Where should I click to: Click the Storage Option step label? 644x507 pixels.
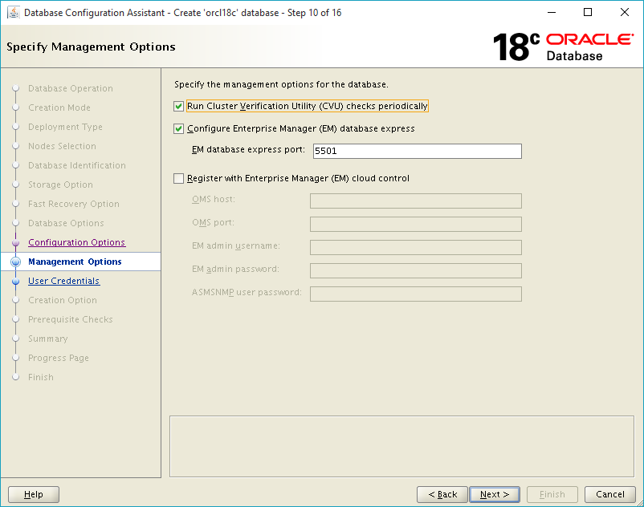point(60,185)
